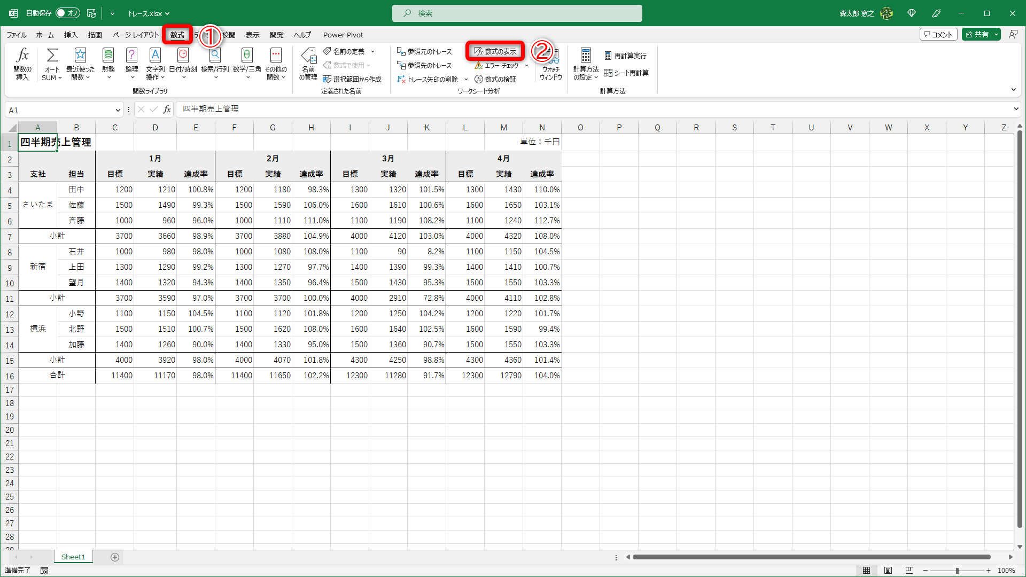The width and height of the screenshot is (1026, 577).
Task: Collapse the ribbon with chevron
Action: click(x=1014, y=90)
